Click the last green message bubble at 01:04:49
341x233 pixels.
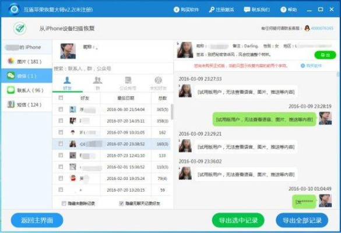[304, 202]
